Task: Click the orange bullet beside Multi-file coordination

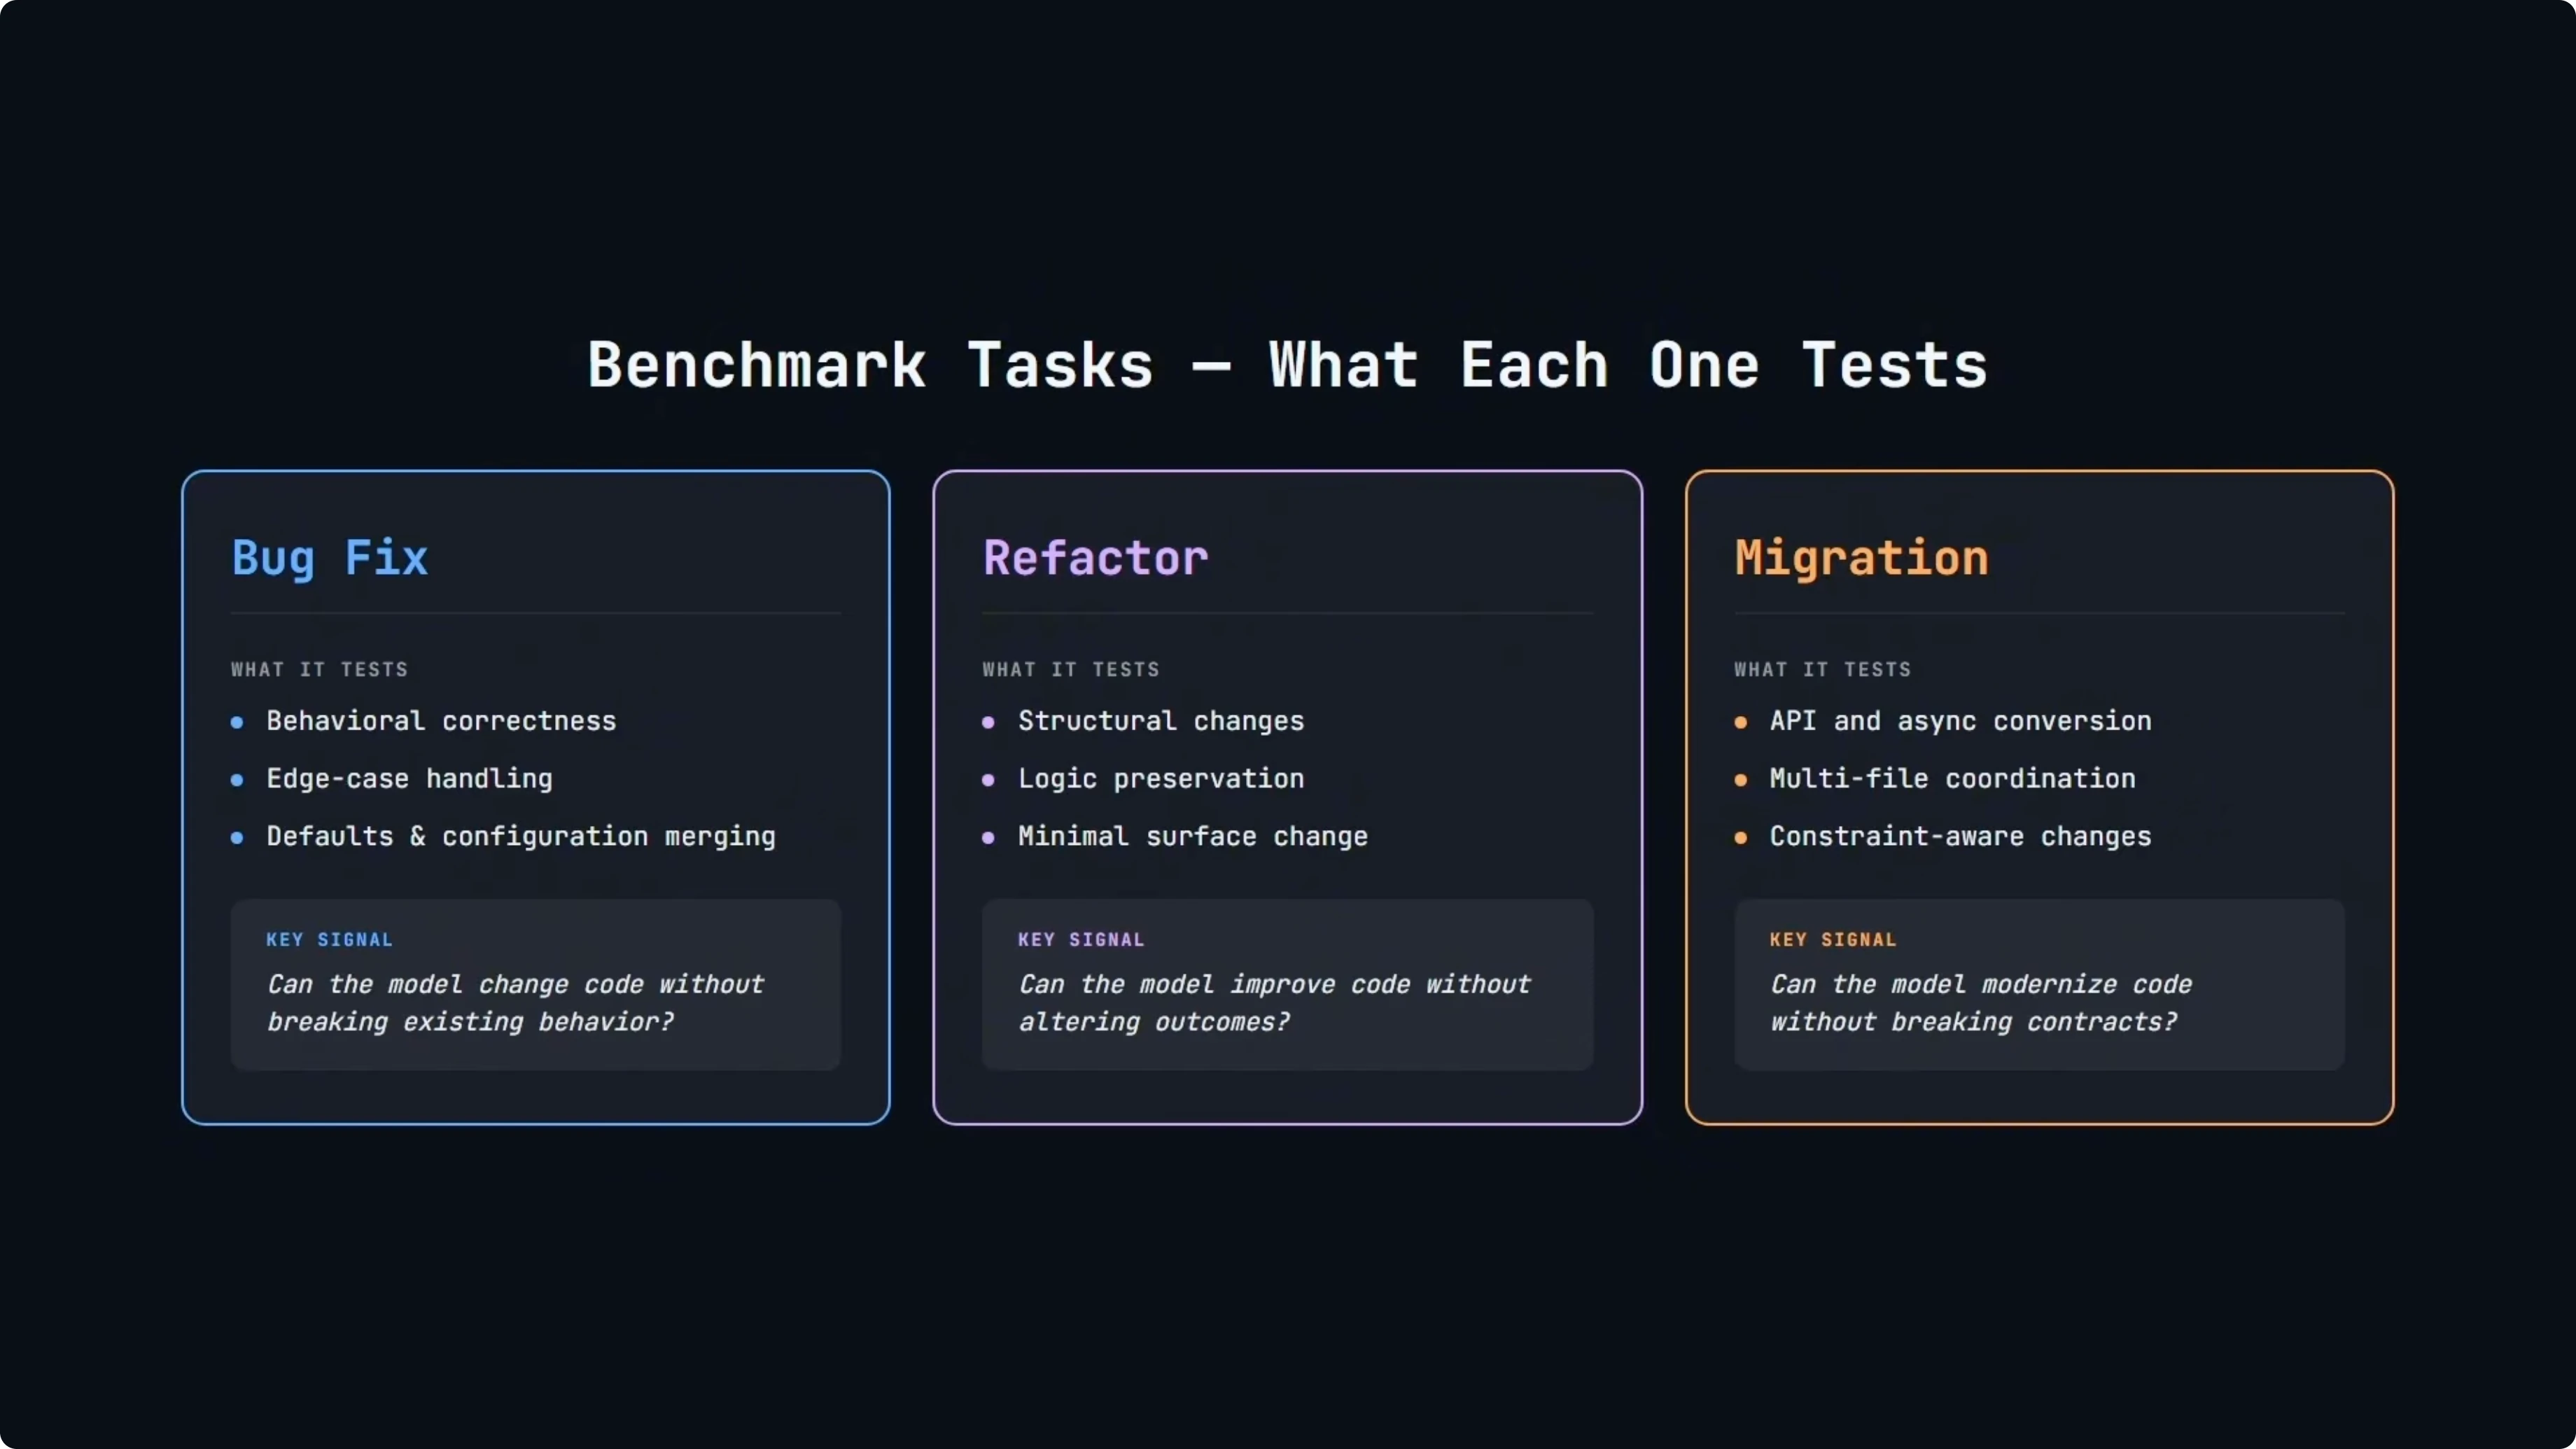Action: (x=1741, y=780)
